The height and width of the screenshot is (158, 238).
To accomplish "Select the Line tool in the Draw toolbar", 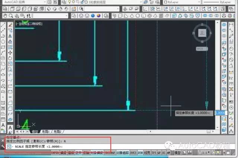I will tap(3, 25).
